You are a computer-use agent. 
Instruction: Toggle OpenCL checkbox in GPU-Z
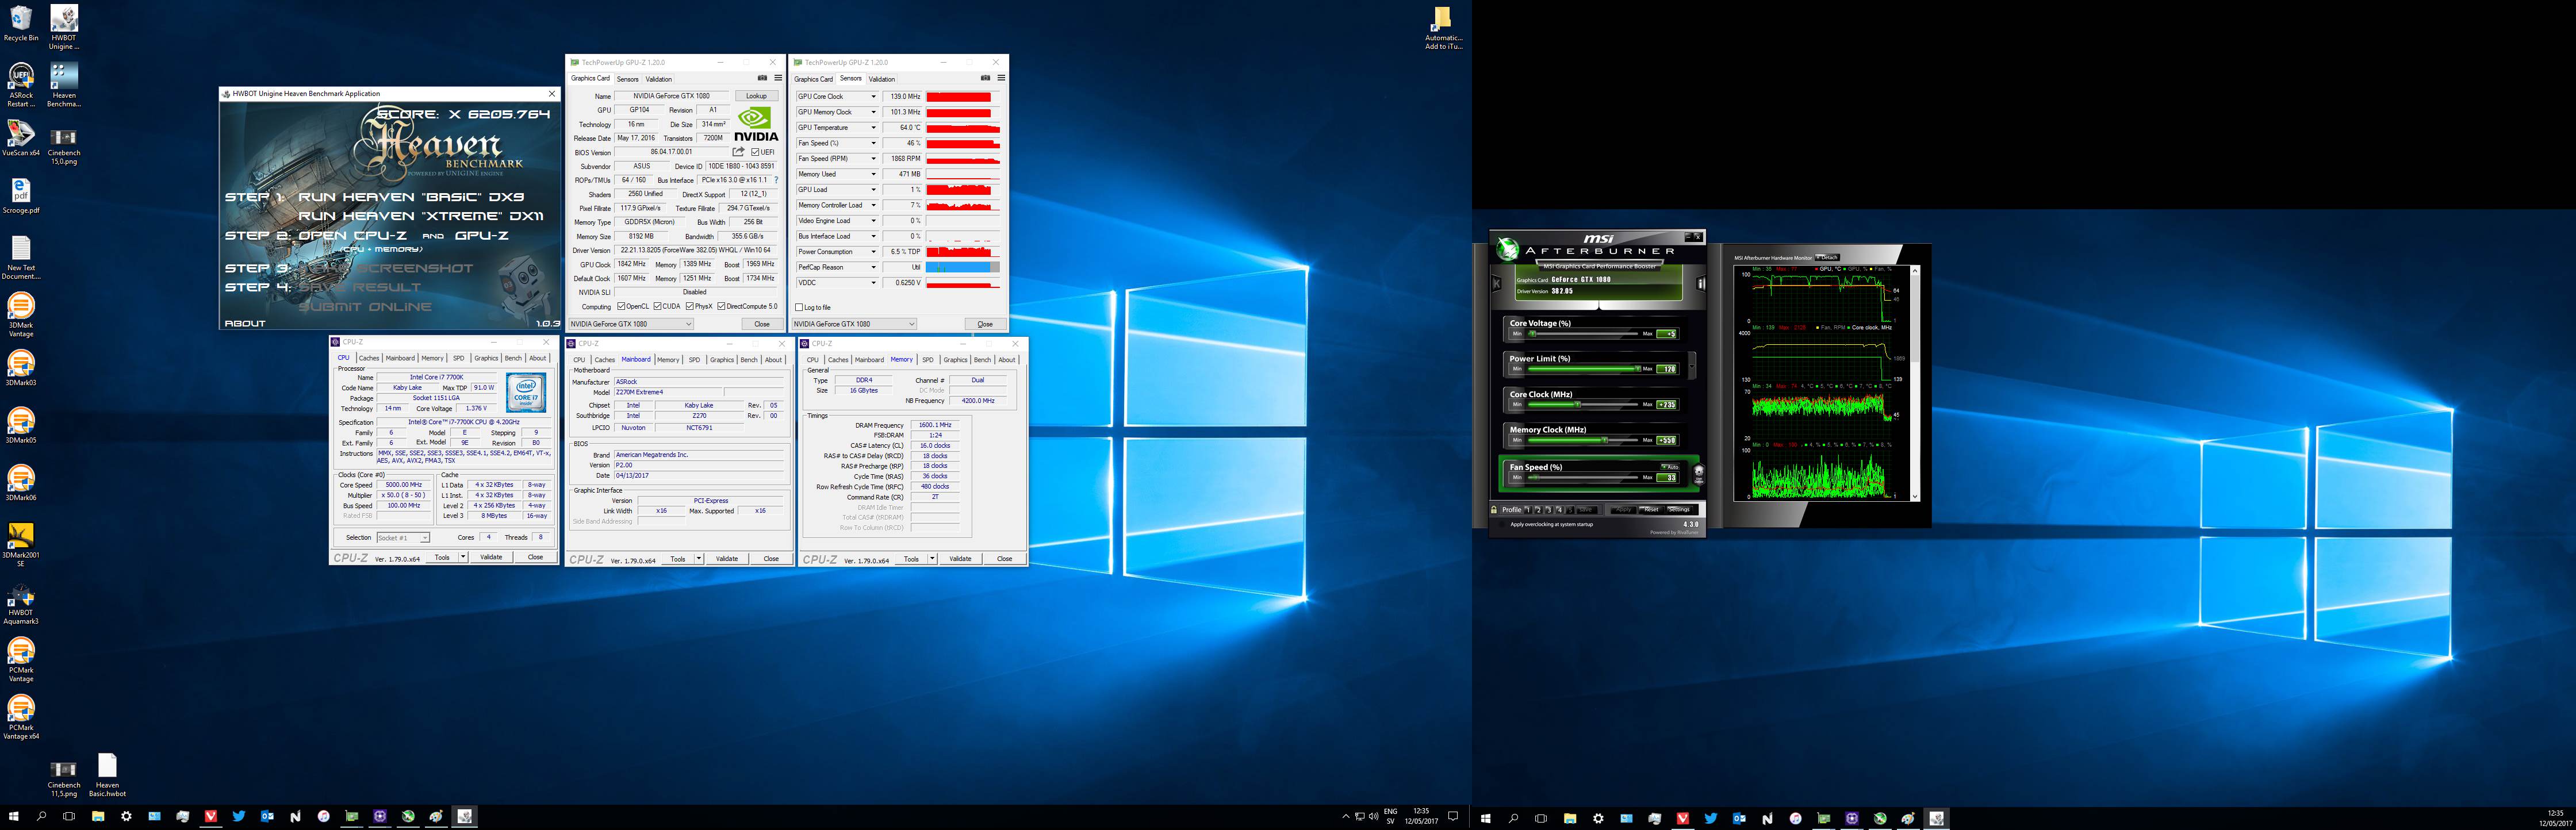[x=621, y=306]
